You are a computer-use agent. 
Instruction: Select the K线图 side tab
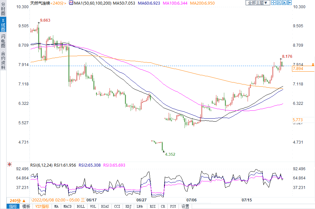[x=3, y=25]
